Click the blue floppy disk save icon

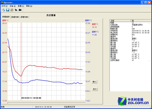point(8,10)
